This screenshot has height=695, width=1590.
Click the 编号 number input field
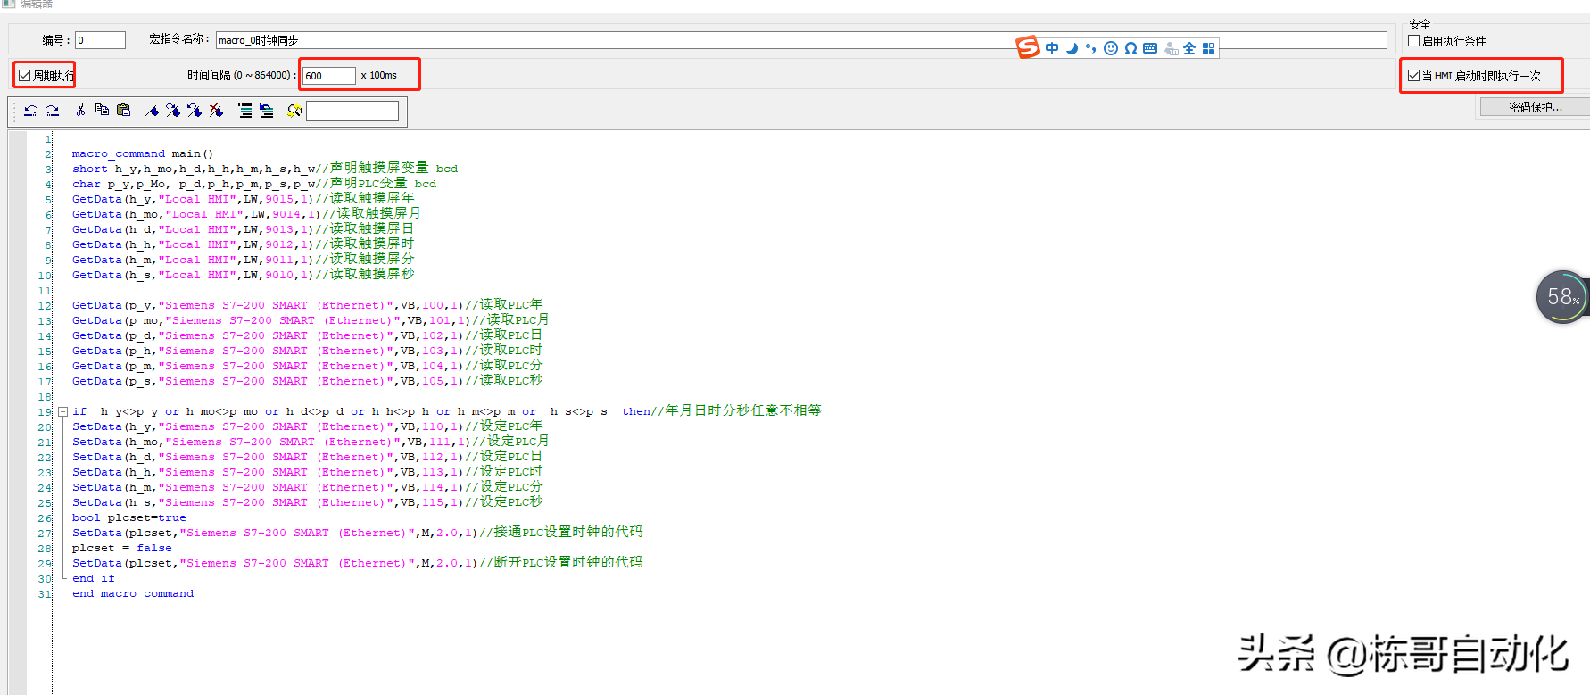[100, 40]
